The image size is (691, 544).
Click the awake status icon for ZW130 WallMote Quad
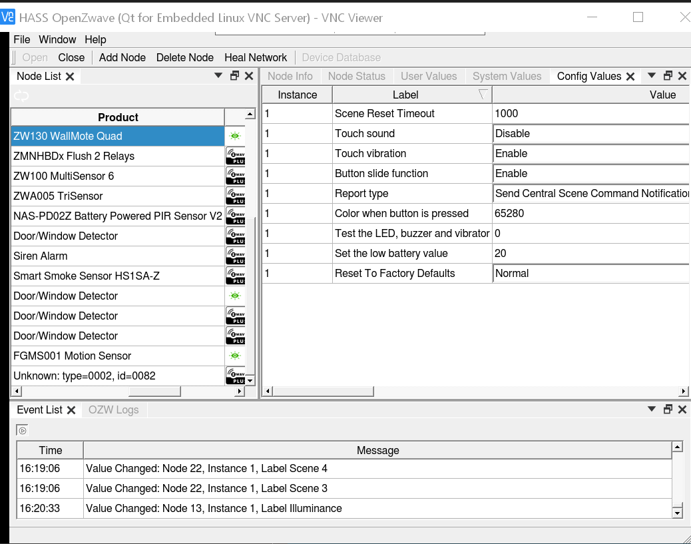(x=235, y=136)
